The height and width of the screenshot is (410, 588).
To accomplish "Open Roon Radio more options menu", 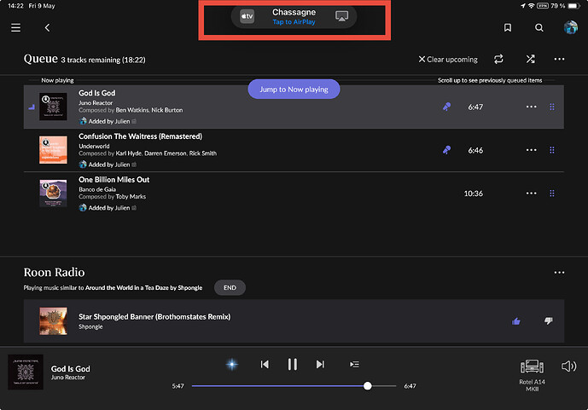I will [559, 273].
